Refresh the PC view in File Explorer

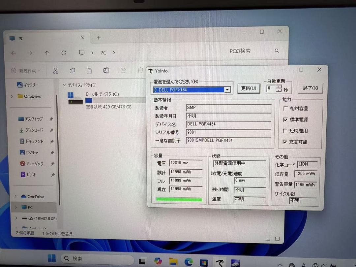(x=64, y=53)
